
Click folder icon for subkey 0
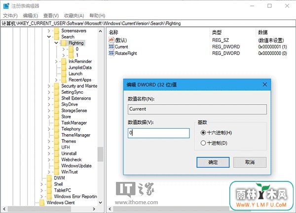[71, 49]
